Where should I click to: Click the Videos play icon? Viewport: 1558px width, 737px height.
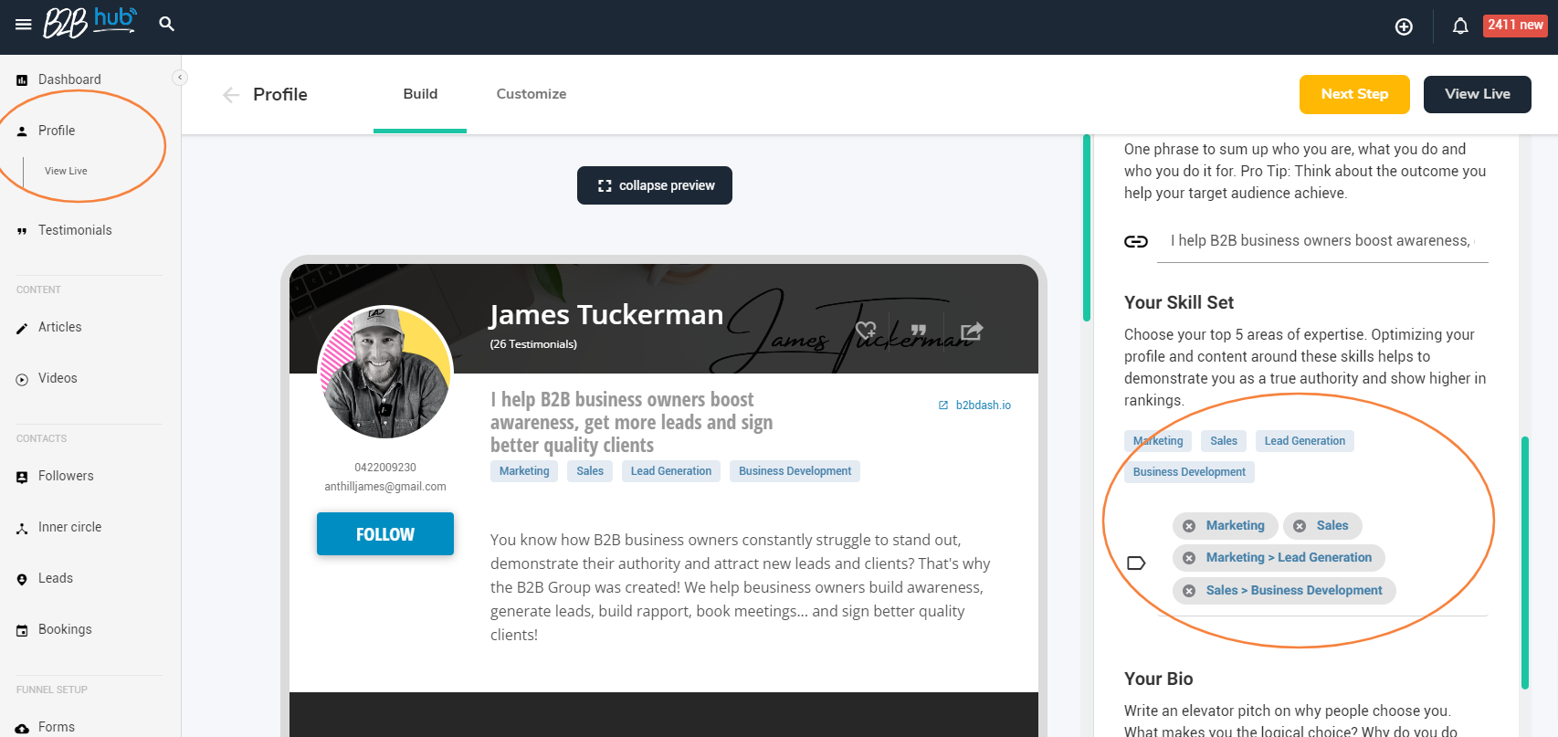pyautogui.click(x=22, y=379)
